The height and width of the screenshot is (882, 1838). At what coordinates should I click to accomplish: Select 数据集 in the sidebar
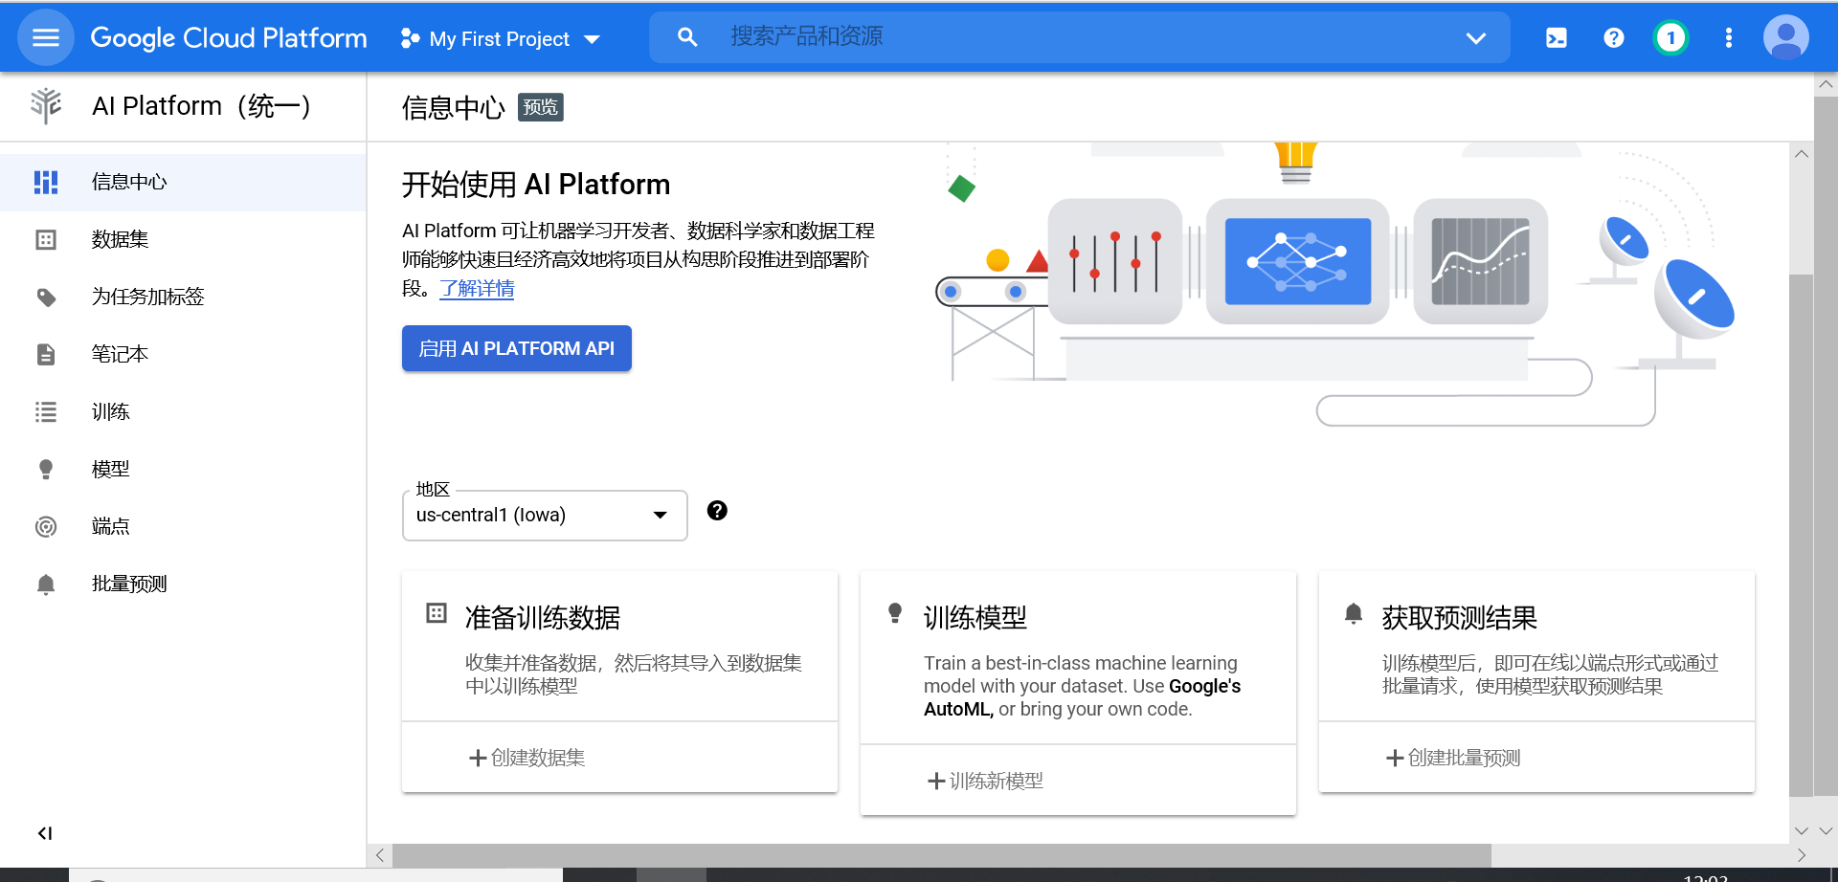(x=183, y=239)
